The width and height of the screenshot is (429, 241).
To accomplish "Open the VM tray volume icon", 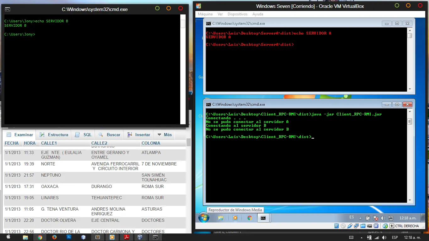I will pos(383,218).
